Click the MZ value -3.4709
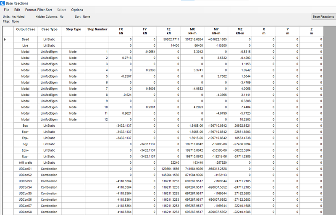This screenshot has height=215, width=336. point(240,82)
